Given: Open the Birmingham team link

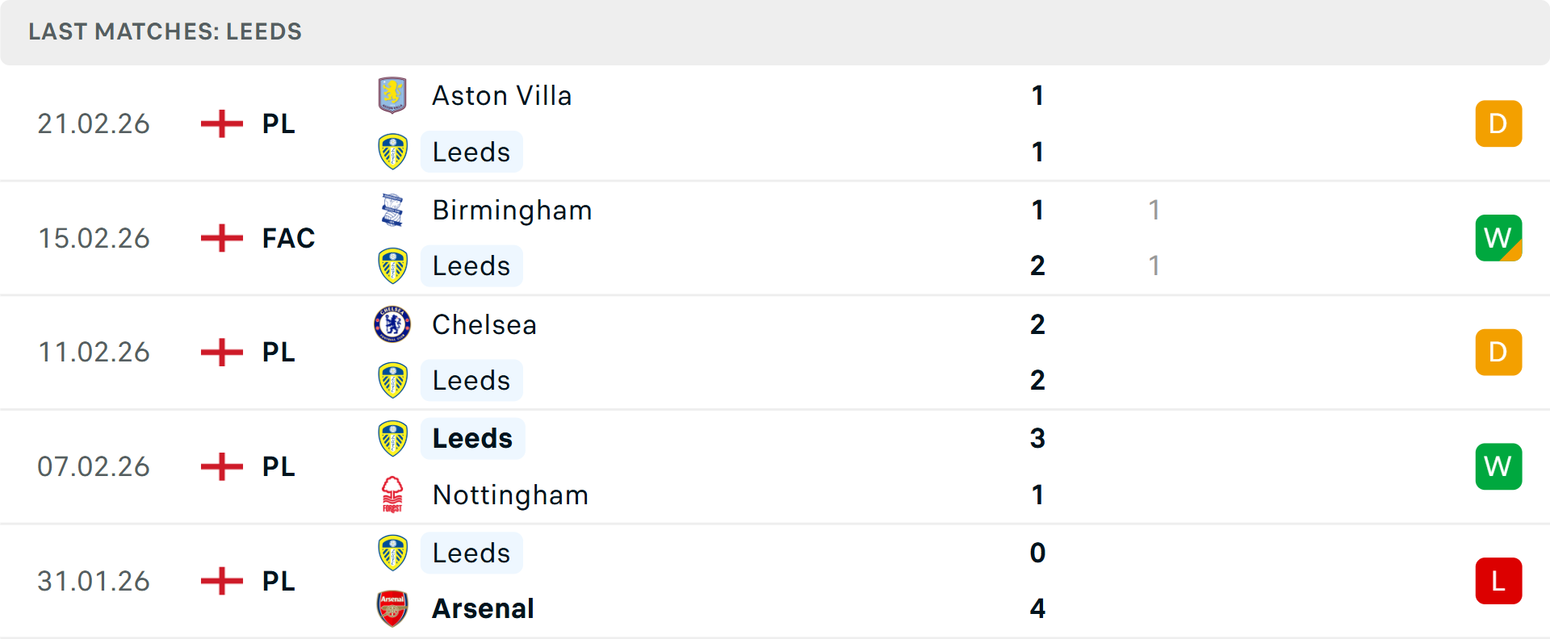Looking at the screenshot, I should pos(512,210).
